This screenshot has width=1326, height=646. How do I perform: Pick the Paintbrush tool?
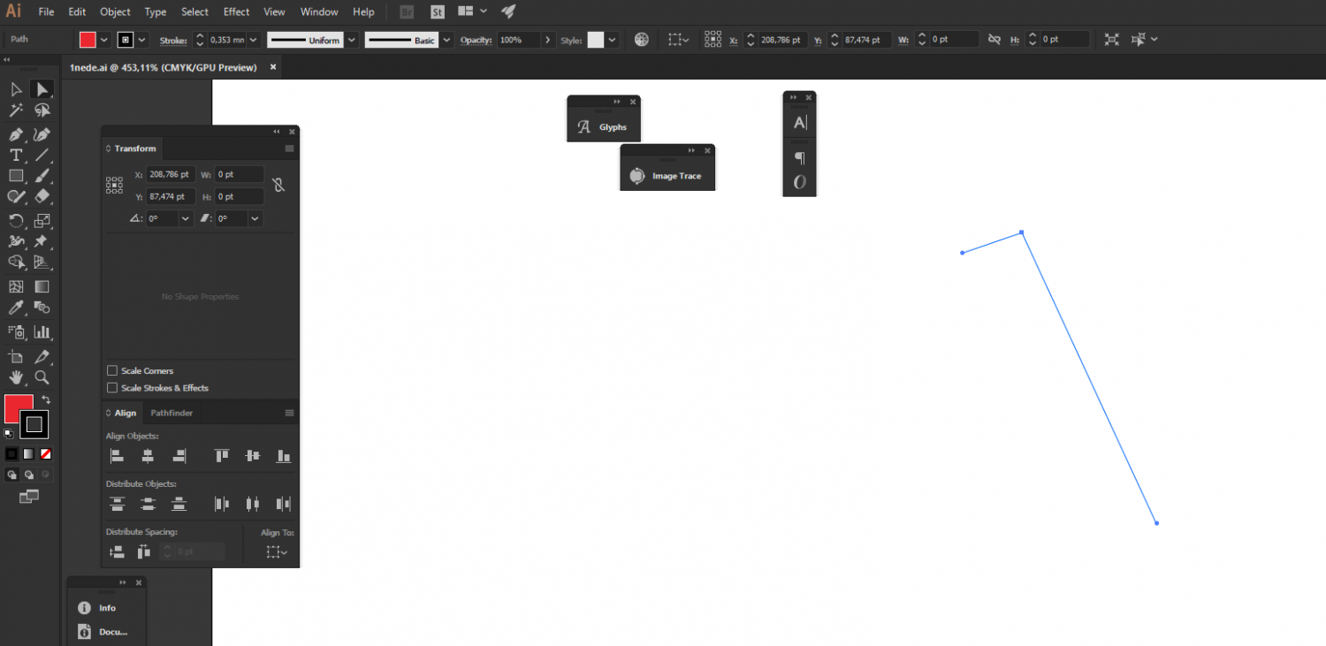[x=42, y=176]
